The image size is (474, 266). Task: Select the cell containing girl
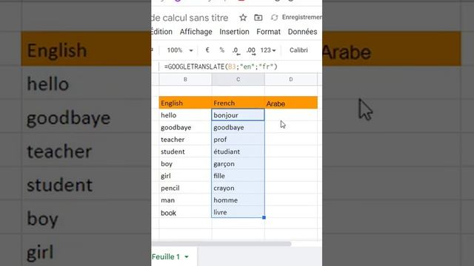tap(185, 176)
